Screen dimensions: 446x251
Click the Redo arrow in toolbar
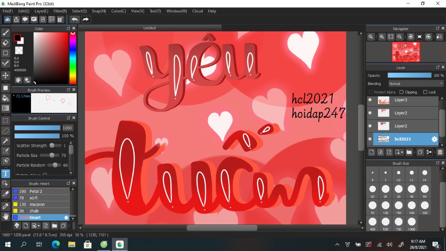tap(85, 19)
